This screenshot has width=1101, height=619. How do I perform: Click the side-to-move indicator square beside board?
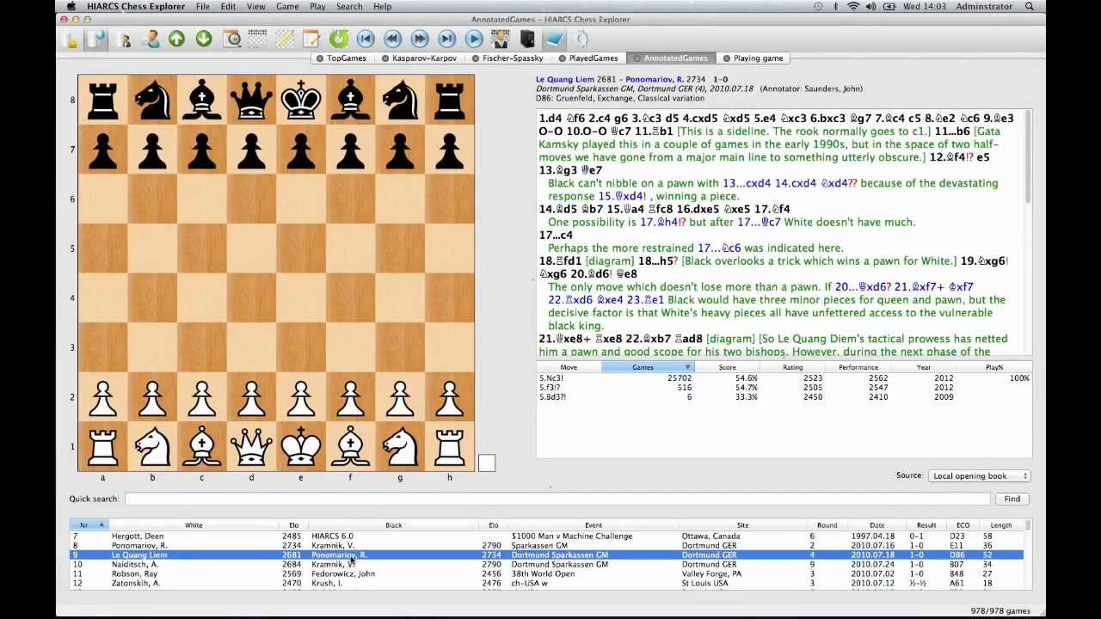click(x=487, y=463)
